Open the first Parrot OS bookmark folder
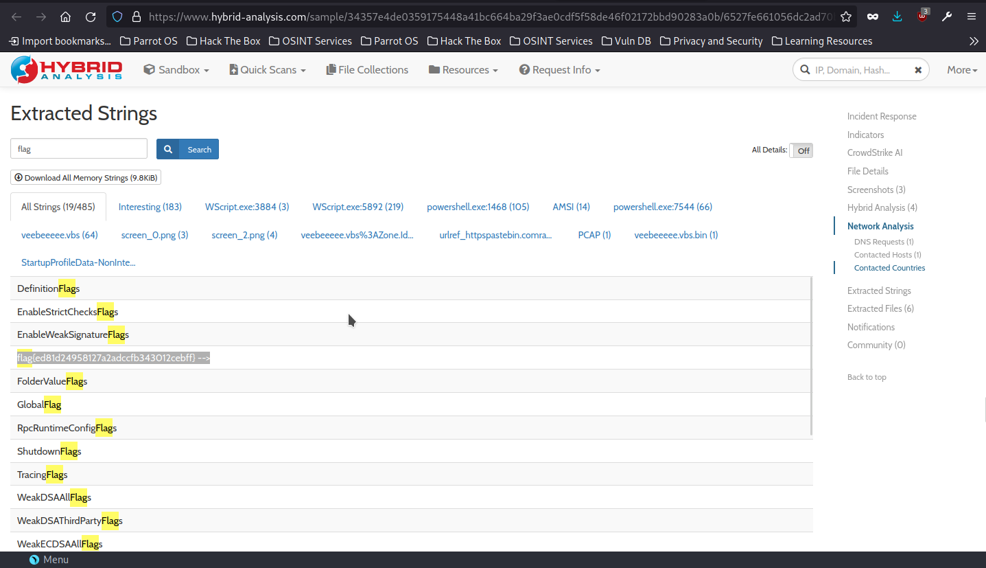Screen dimensions: 986x568 [x=148, y=41]
